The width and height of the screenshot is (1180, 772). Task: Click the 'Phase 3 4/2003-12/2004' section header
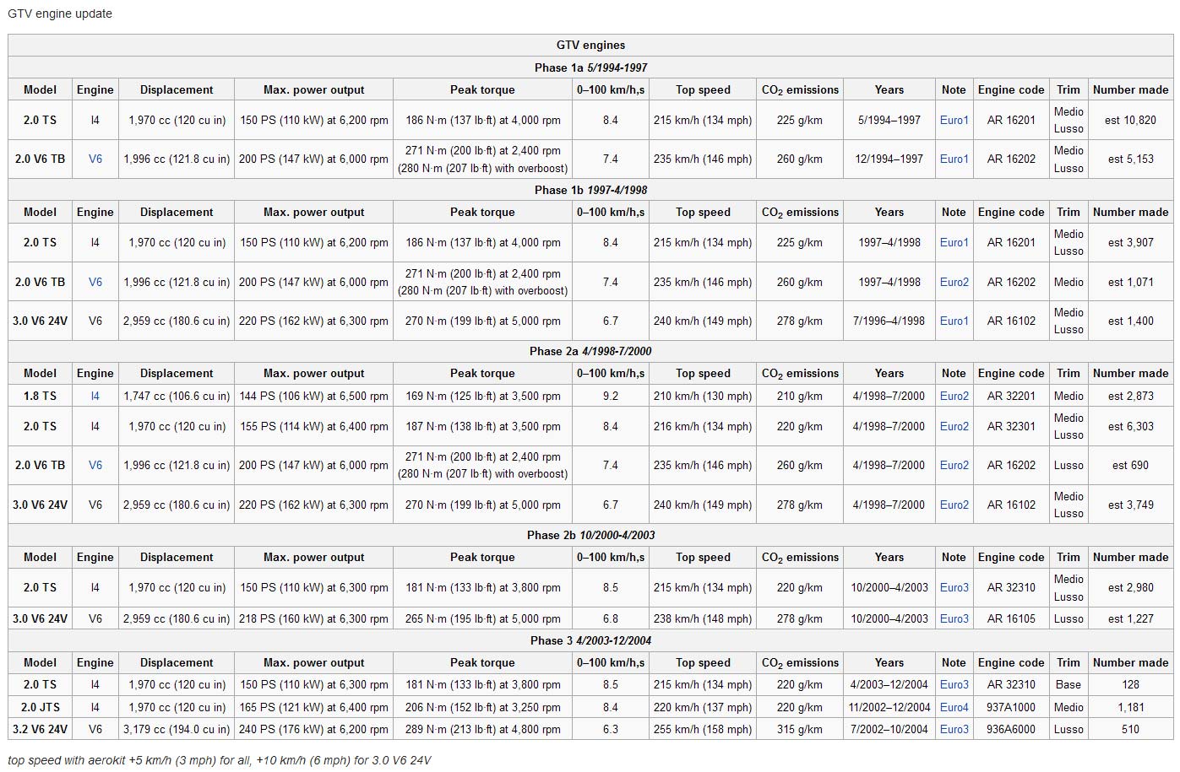[x=590, y=640]
